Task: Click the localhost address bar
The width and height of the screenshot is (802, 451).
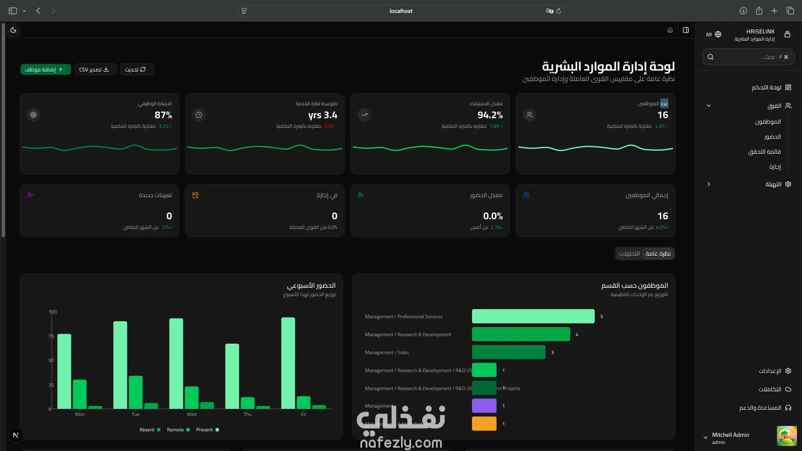Action: pyautogui.click(x=401, y=11)
